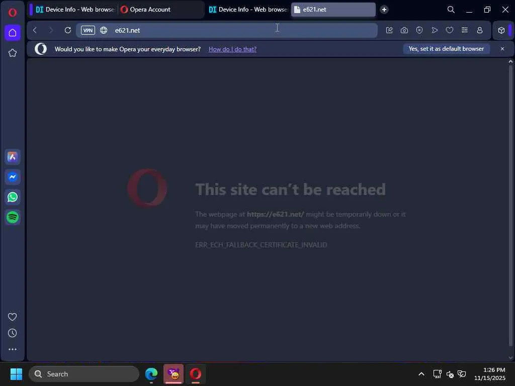The width and height of the screenshot is (515, 386).
Task: View site information globe icon
Action: tap(104, 30)
